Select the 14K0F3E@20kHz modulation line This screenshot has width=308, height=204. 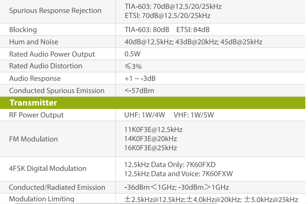pyautogui.click(x=151, y=139)
